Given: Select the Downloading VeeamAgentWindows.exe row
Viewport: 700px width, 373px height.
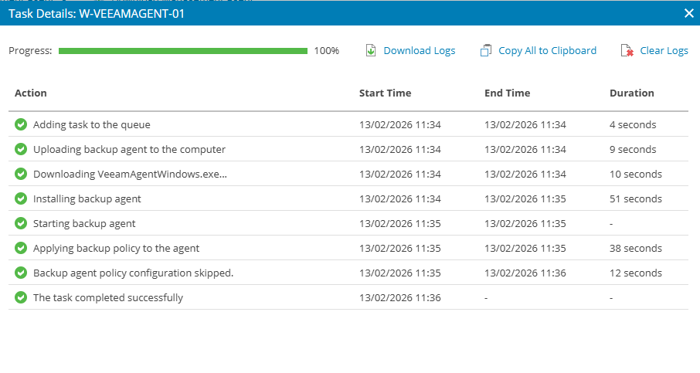Looking at the screenshot, I should pos(130,174).
